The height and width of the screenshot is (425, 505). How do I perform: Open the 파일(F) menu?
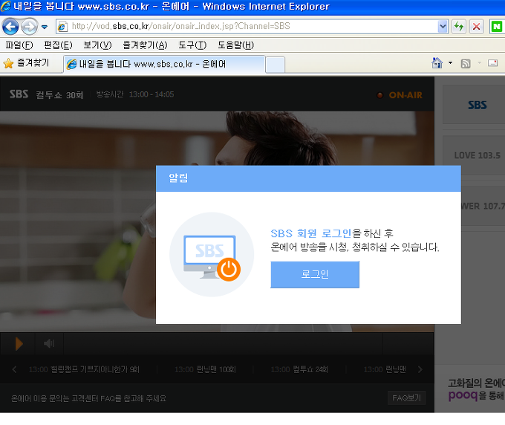(x=19, y=45)
